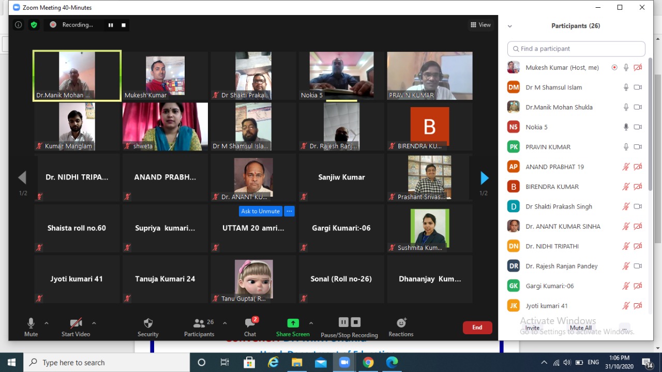Select the PRAVIN KUMAR video tile

pyautogui.click(x=430, y=76)
